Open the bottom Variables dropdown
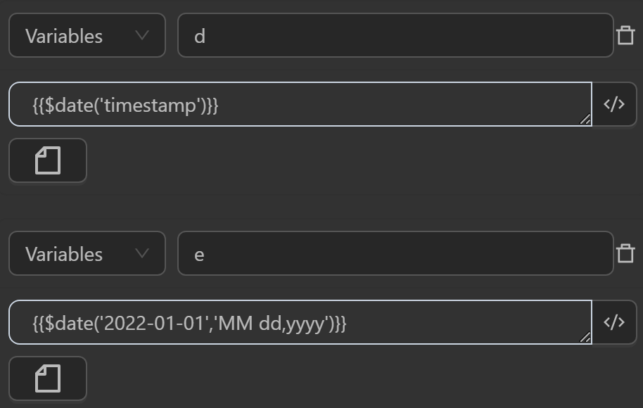This screenshot has width=643, height=408. coord(87,253)
